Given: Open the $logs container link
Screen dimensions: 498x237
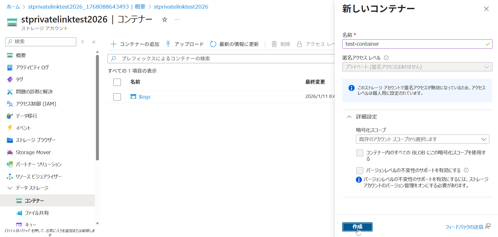Looking at the screenshot, I should [144, 97].
